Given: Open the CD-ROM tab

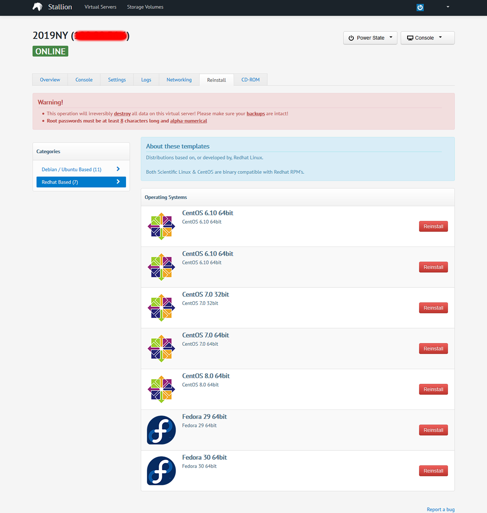Looking at the screenshot, I should [251, 80].
